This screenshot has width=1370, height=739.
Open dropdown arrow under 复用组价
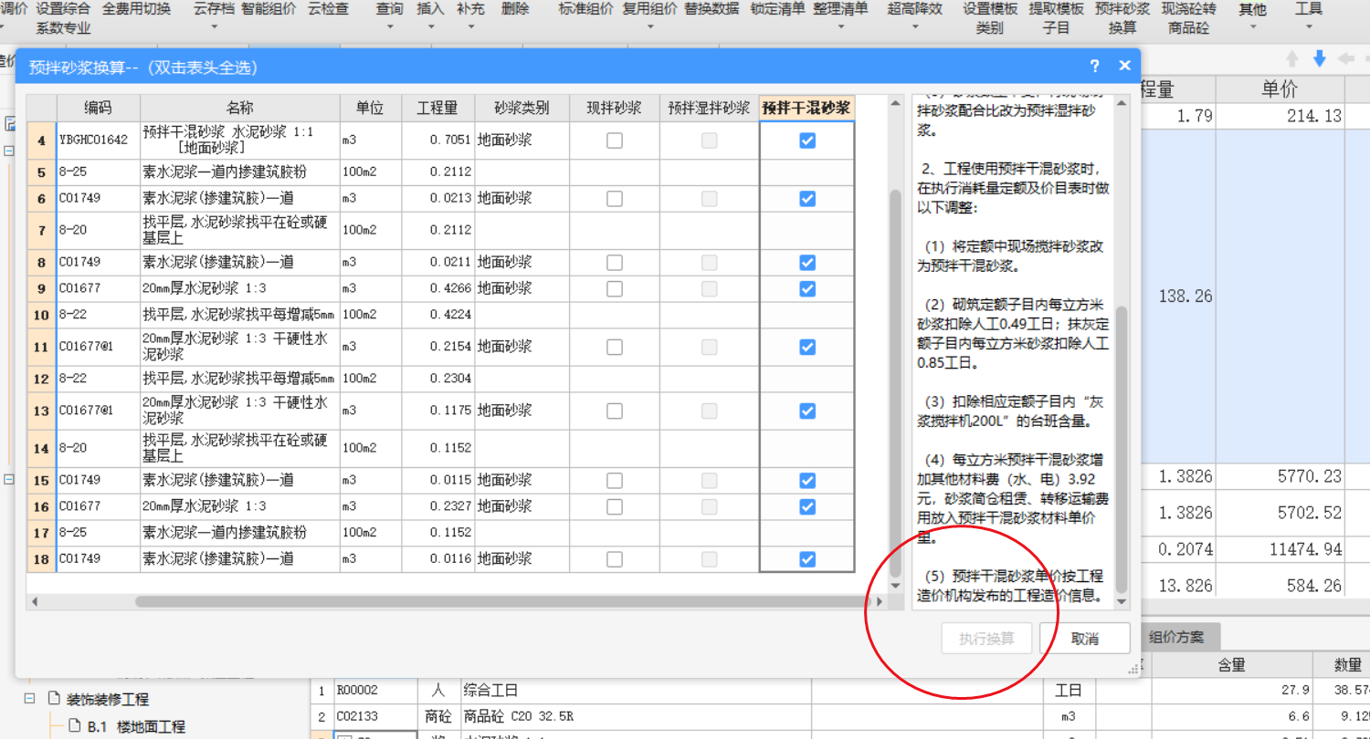649,27
